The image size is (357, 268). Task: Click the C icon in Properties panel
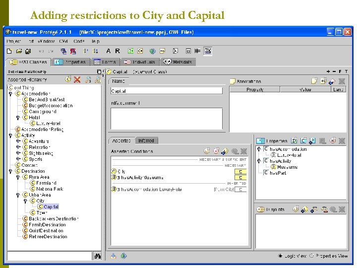[x=303, y=141]
